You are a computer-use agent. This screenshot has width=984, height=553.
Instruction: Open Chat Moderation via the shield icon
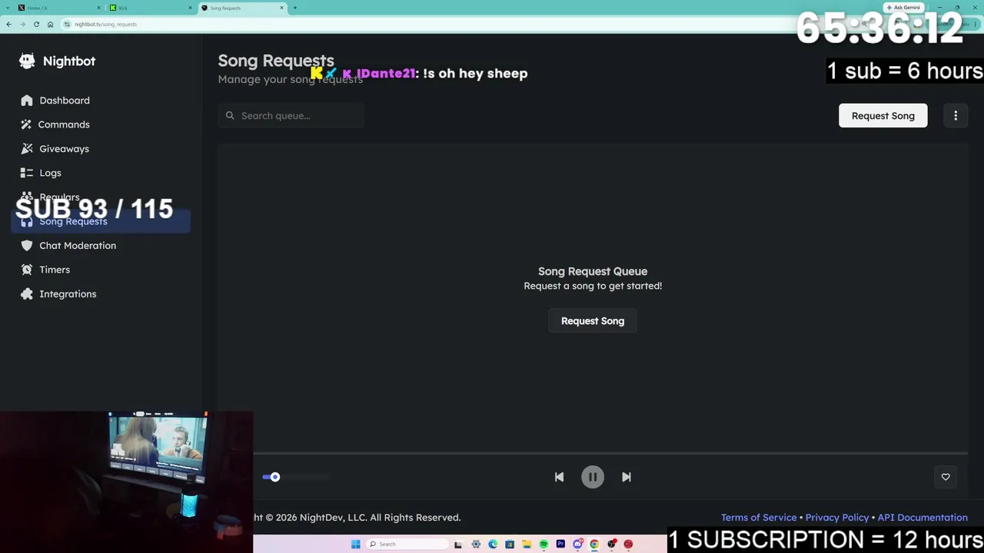[27, 246]
